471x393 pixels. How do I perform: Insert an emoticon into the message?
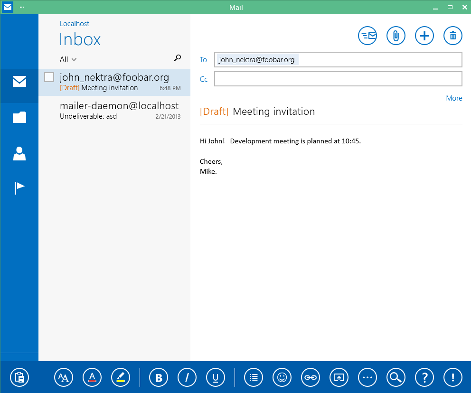click(282, 377)
